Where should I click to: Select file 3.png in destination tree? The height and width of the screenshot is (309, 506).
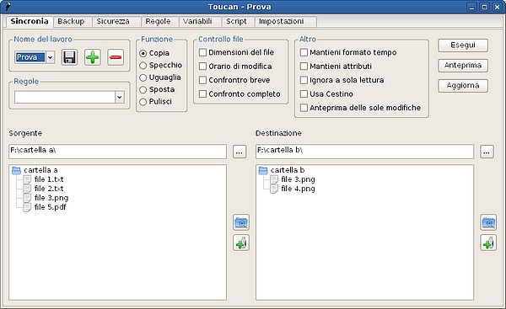tap(298, 179)
